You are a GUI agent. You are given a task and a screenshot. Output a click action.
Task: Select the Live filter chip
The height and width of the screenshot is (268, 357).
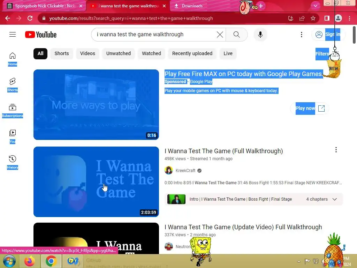228,53
